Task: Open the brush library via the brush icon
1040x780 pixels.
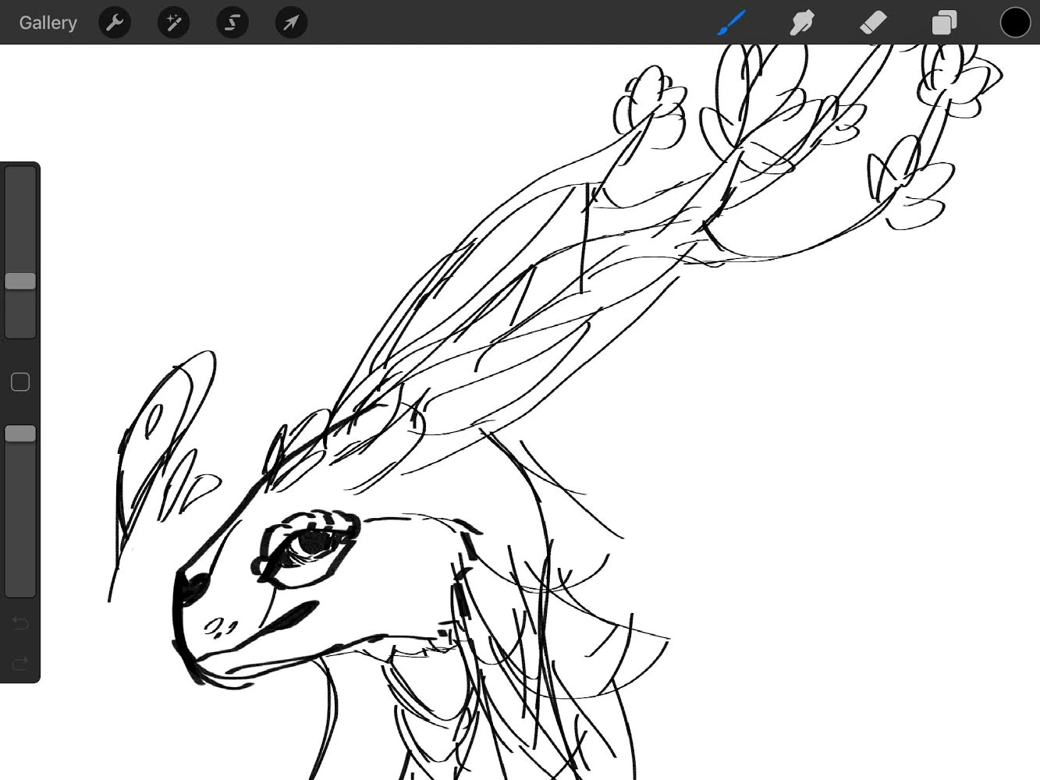Action: click(730, 23)
